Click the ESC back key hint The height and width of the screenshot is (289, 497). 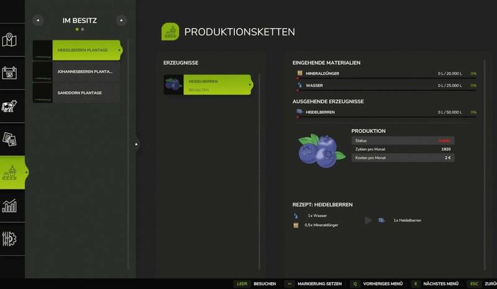click(x=474, y=283)
